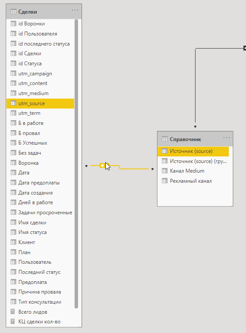246x333 pixels.
Task: Click the Сделки table header icon
Action: pyautogui.click(x=13, y=12)
